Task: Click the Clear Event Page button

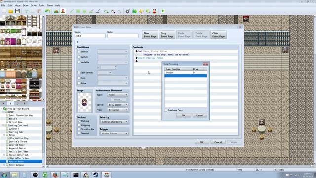Action: (218, 35)
